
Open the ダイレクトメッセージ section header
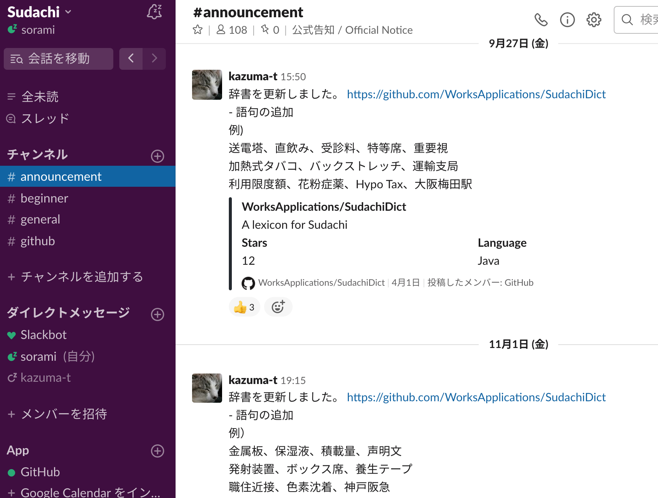point(68,313)
